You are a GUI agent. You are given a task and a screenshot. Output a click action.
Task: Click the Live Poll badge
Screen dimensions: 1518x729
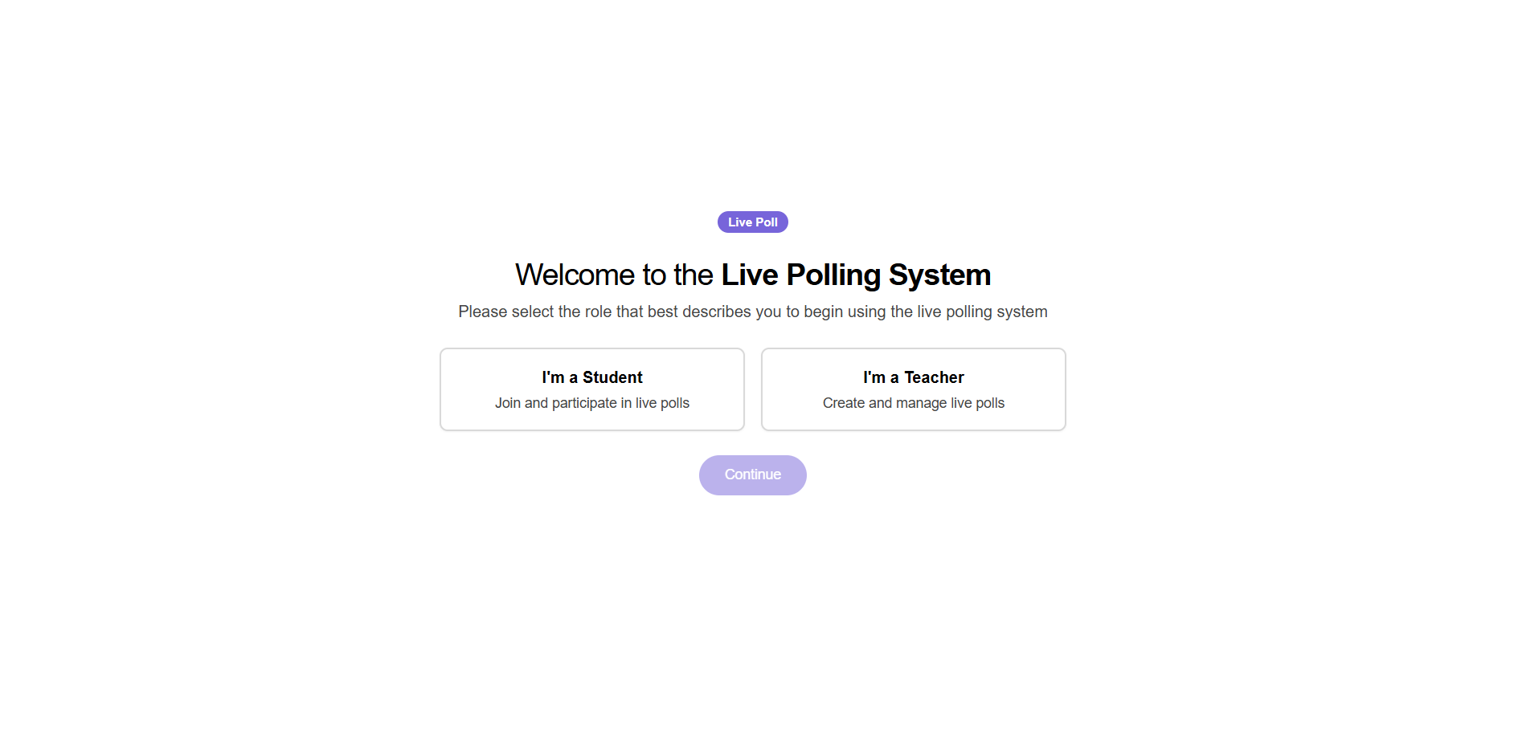752,222
